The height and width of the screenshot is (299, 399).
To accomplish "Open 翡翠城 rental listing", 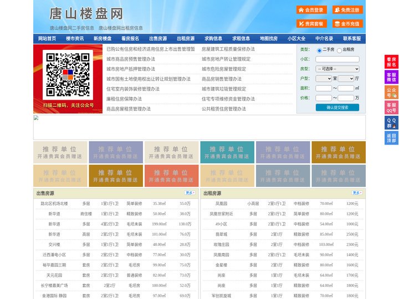I will coord(221,234).
